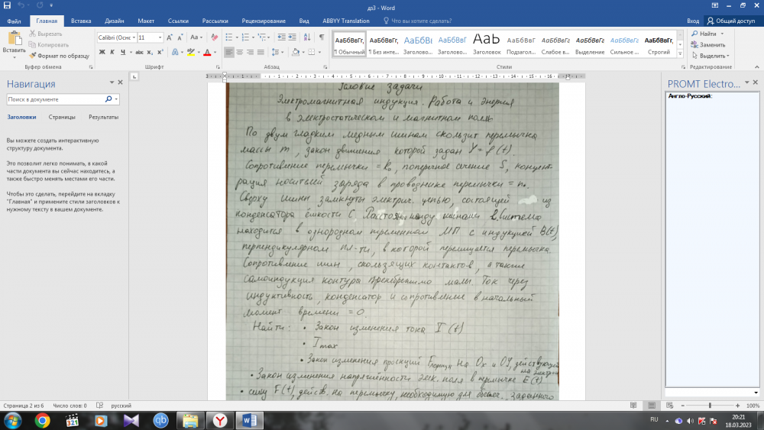Open PROMT pane options dropdown
Viewport: 764px width, 430px height.
pos(747,82)
